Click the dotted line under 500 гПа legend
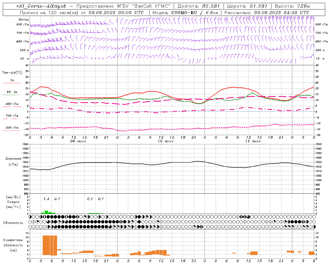This screenshot has width=329, height=263. click(x=12, y=130)
